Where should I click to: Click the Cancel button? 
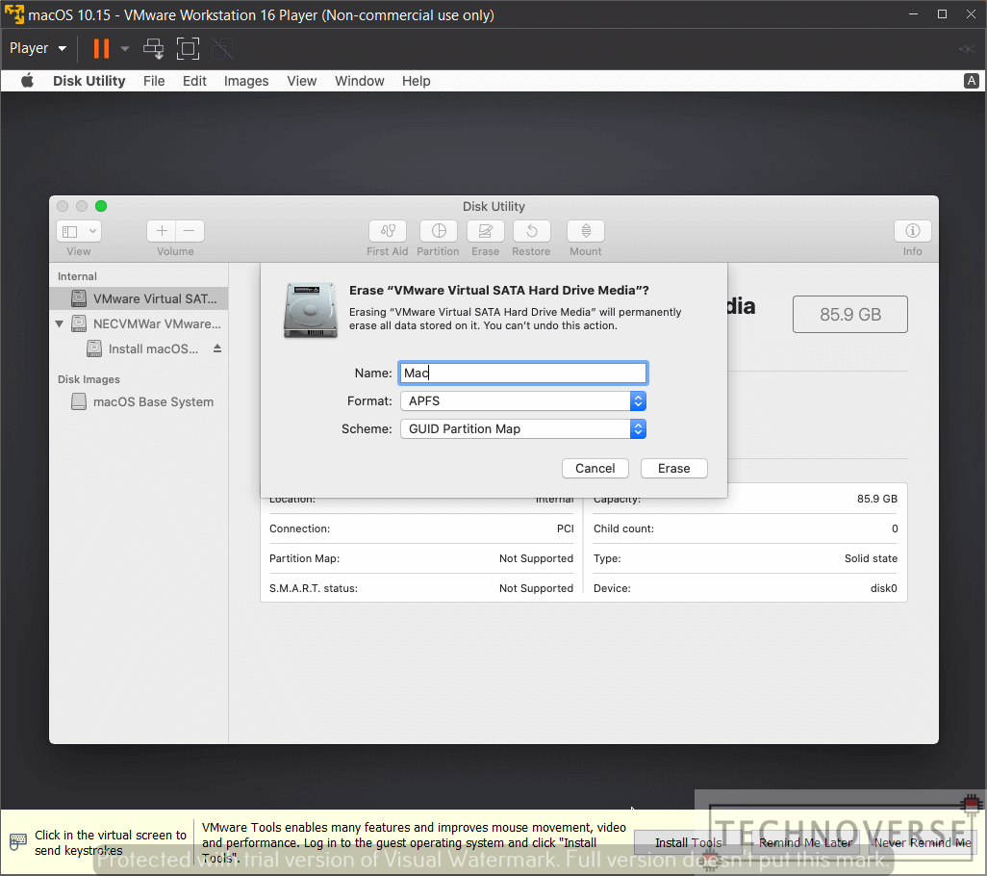tap(595, 468)
